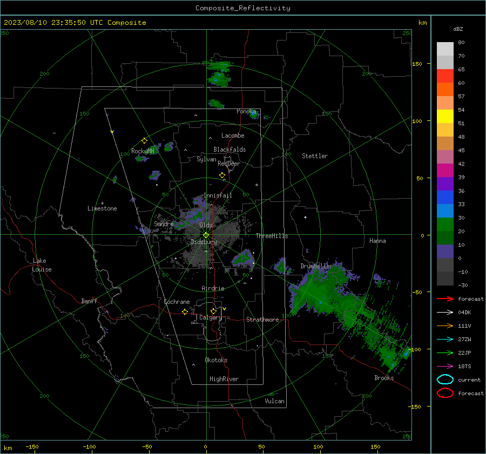Click the blue 33 dBZ color swatch
Viewport: 486px width, 454px height.
(x=445, y=198)
